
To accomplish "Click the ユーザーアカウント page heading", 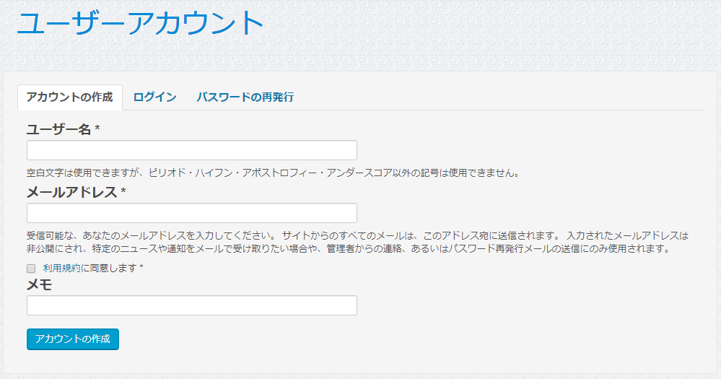I will [x=140, y=23].
